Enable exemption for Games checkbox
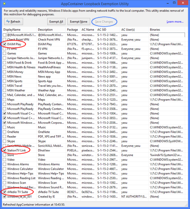190x209 pixels. click(x=4, y=54)
